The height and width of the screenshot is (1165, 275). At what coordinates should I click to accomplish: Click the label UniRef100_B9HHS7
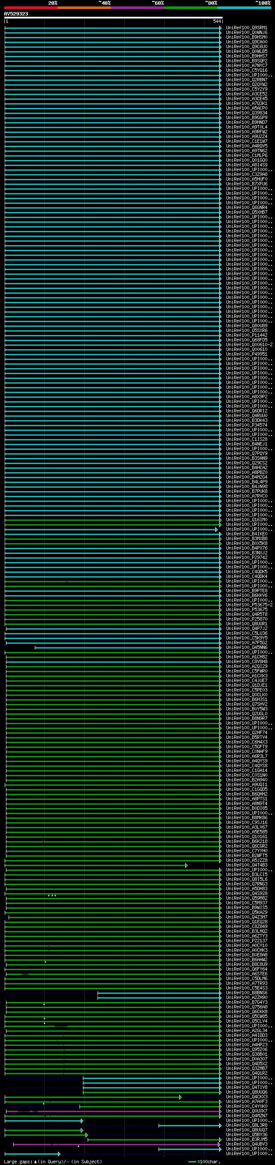tap(247, 56)
